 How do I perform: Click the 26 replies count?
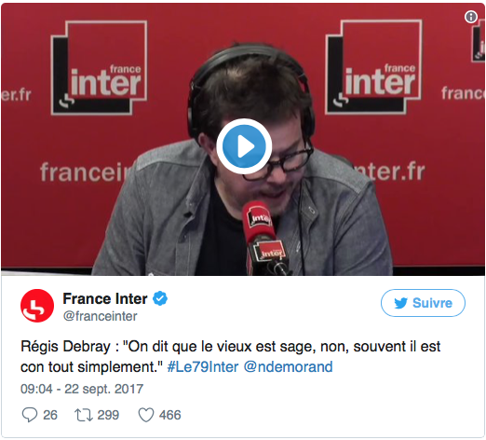pos(50,415)
